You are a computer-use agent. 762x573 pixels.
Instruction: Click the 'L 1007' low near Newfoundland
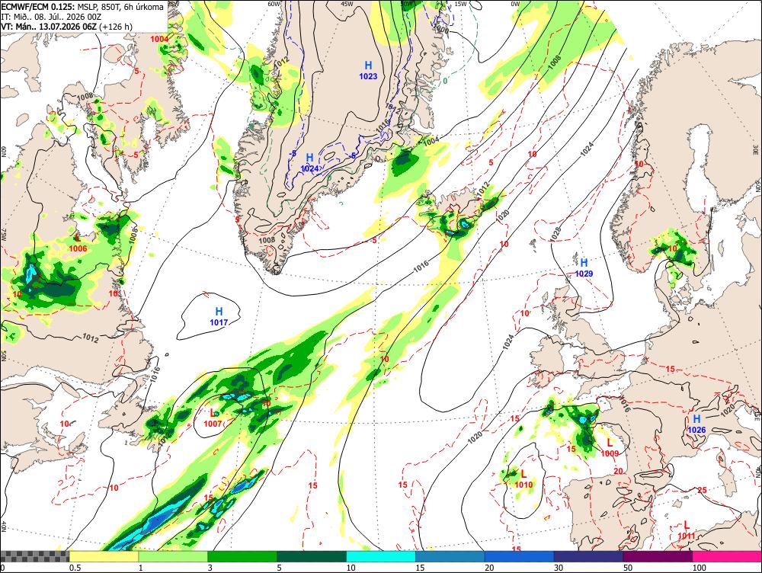[x=213, y=418]
